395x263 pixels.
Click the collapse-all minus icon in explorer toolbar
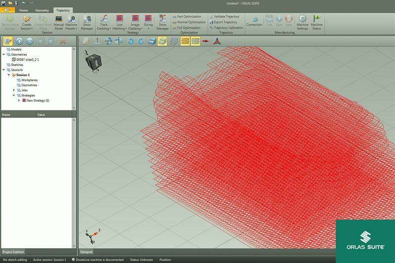30,41
